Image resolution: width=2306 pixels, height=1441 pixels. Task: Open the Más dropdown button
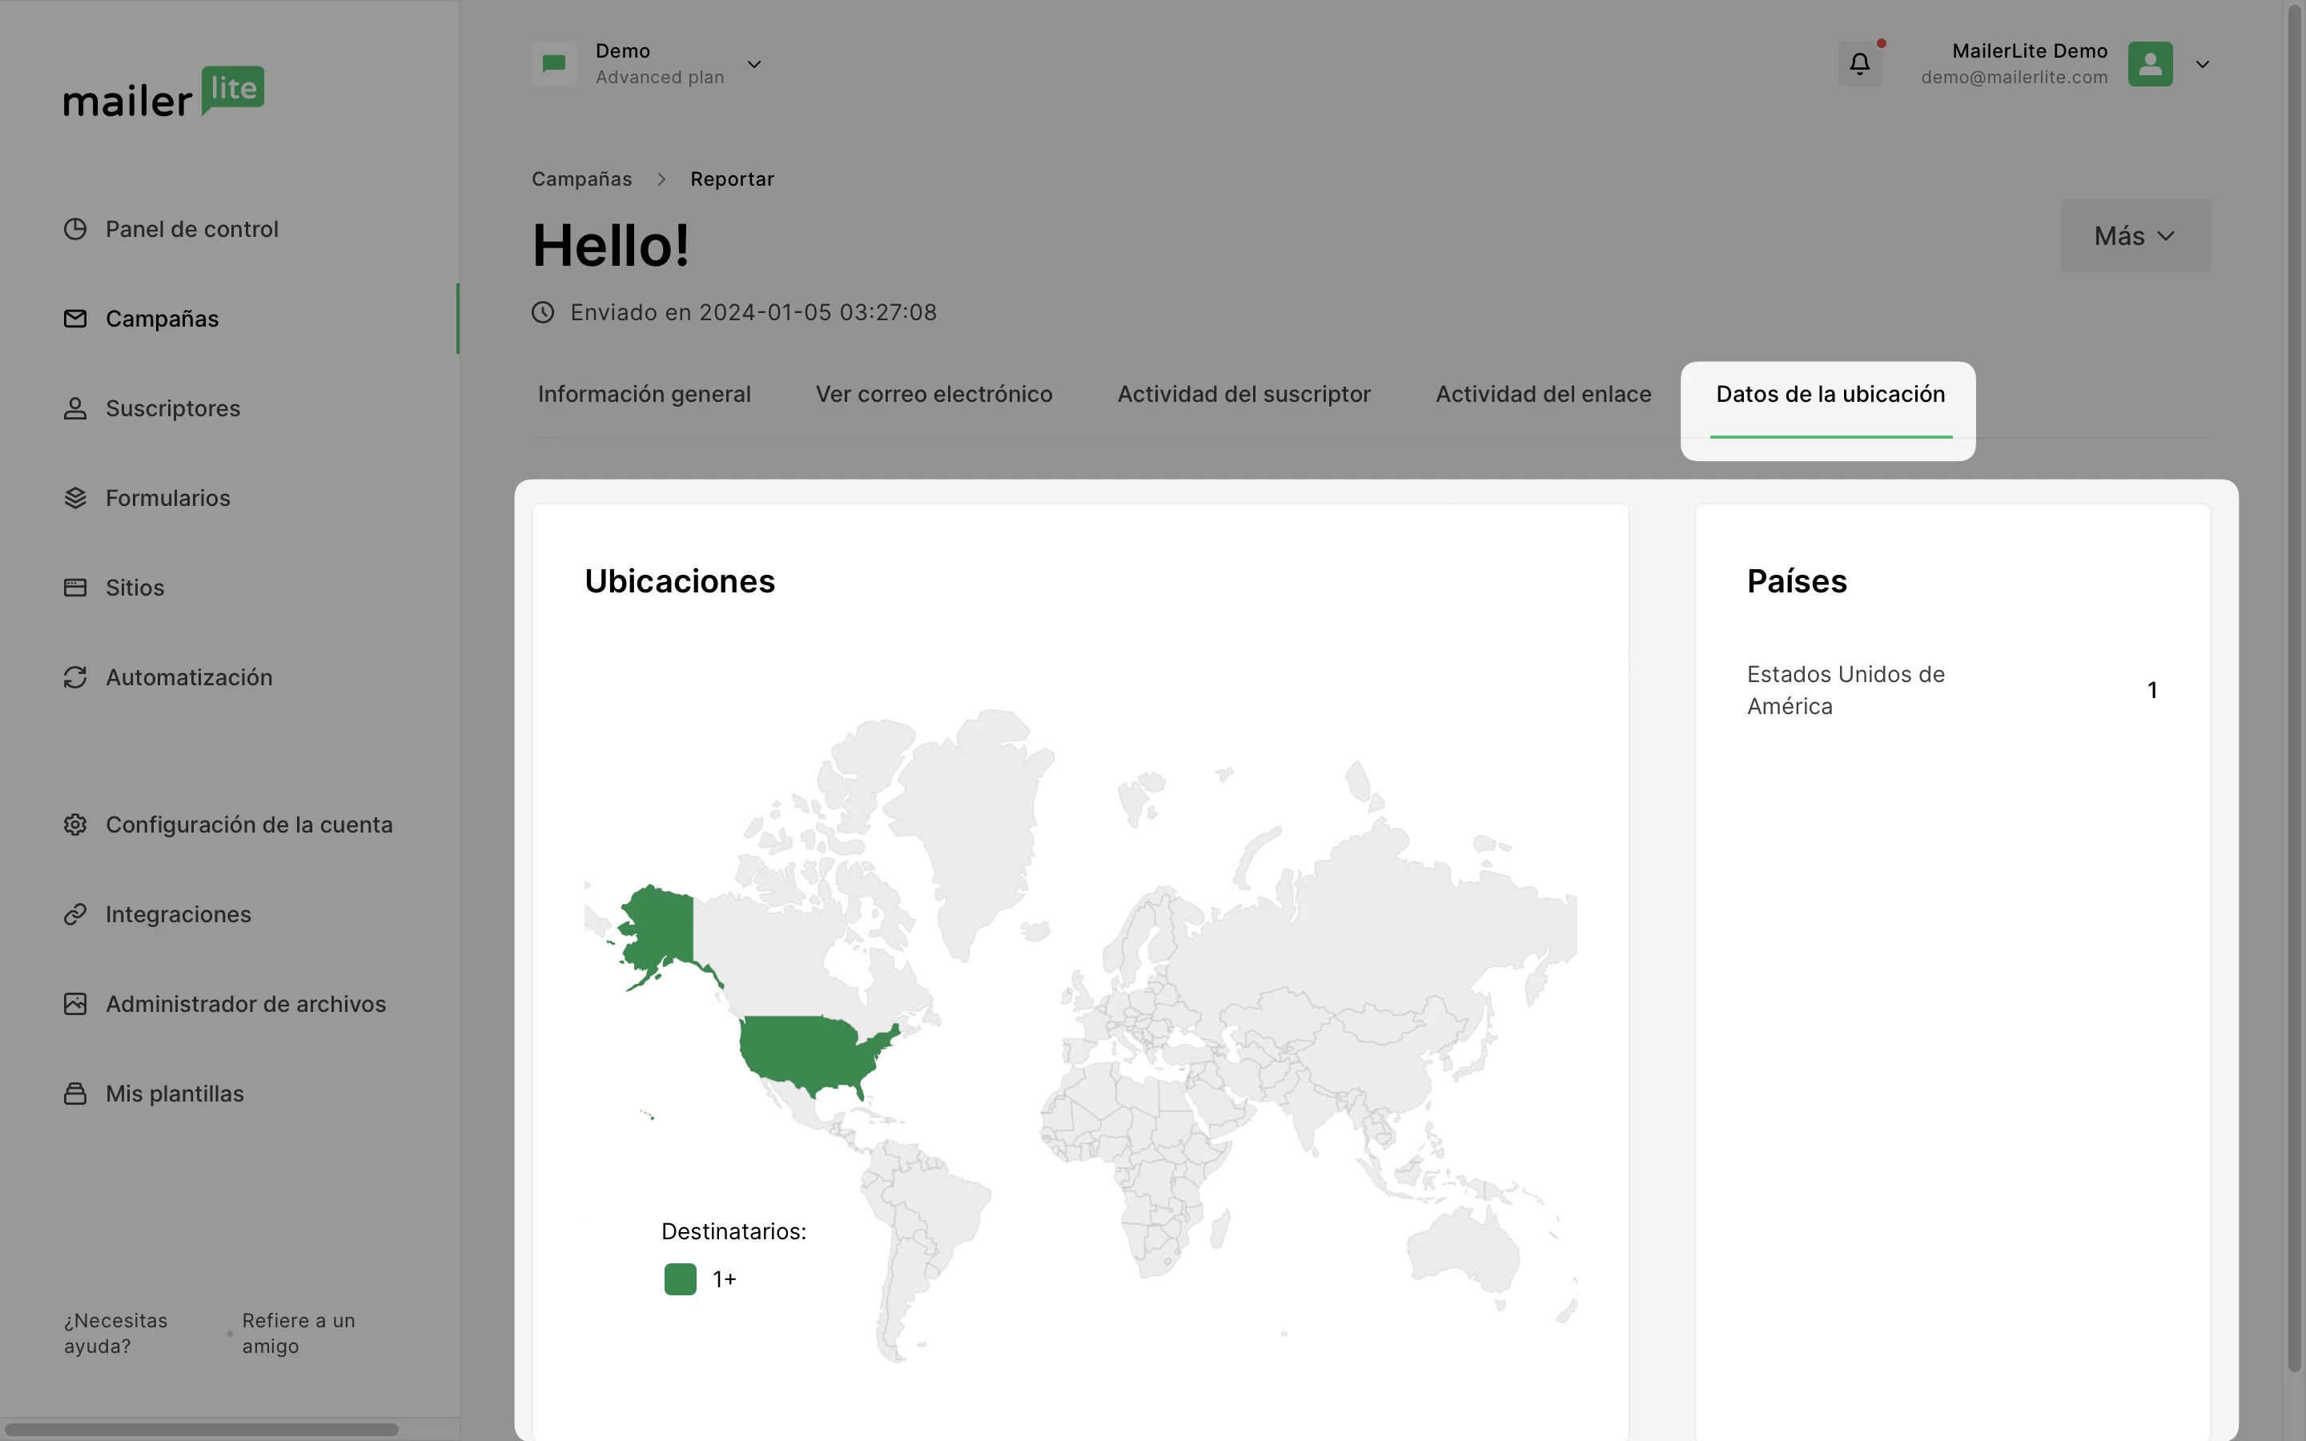click(x=2135, y=235)
